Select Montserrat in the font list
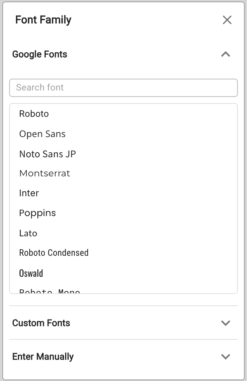 pos(45,173)
